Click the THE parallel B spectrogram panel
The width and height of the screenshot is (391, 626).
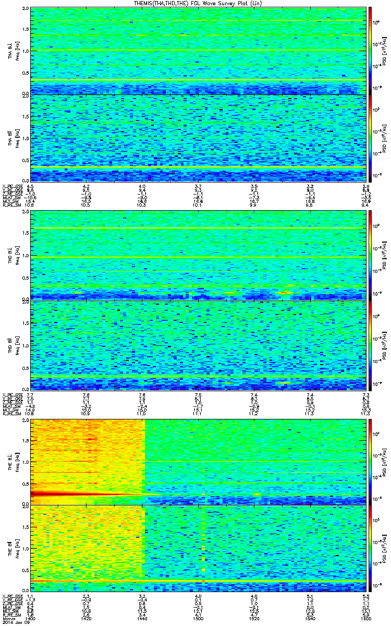coord(197,548)
